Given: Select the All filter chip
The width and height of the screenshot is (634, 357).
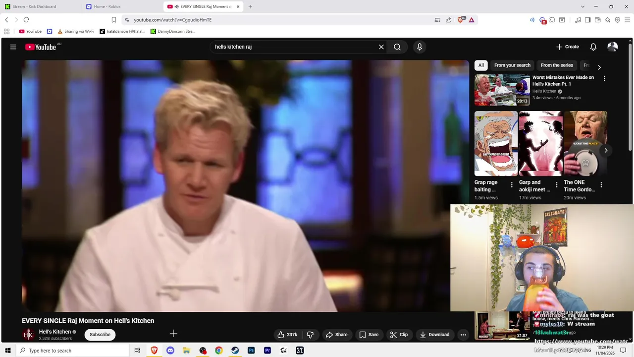Looking at the screenshot, I should [481, 65].
